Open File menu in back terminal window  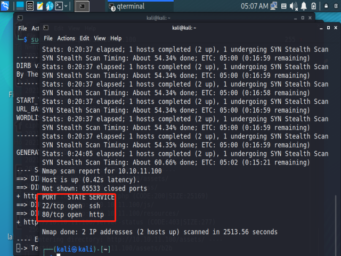coord(22,28)
